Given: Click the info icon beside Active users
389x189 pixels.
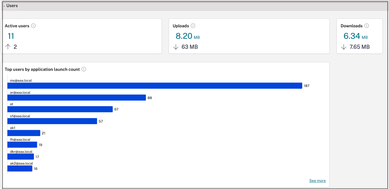Looking at the screenshot, I should click(x=33, y=26).
